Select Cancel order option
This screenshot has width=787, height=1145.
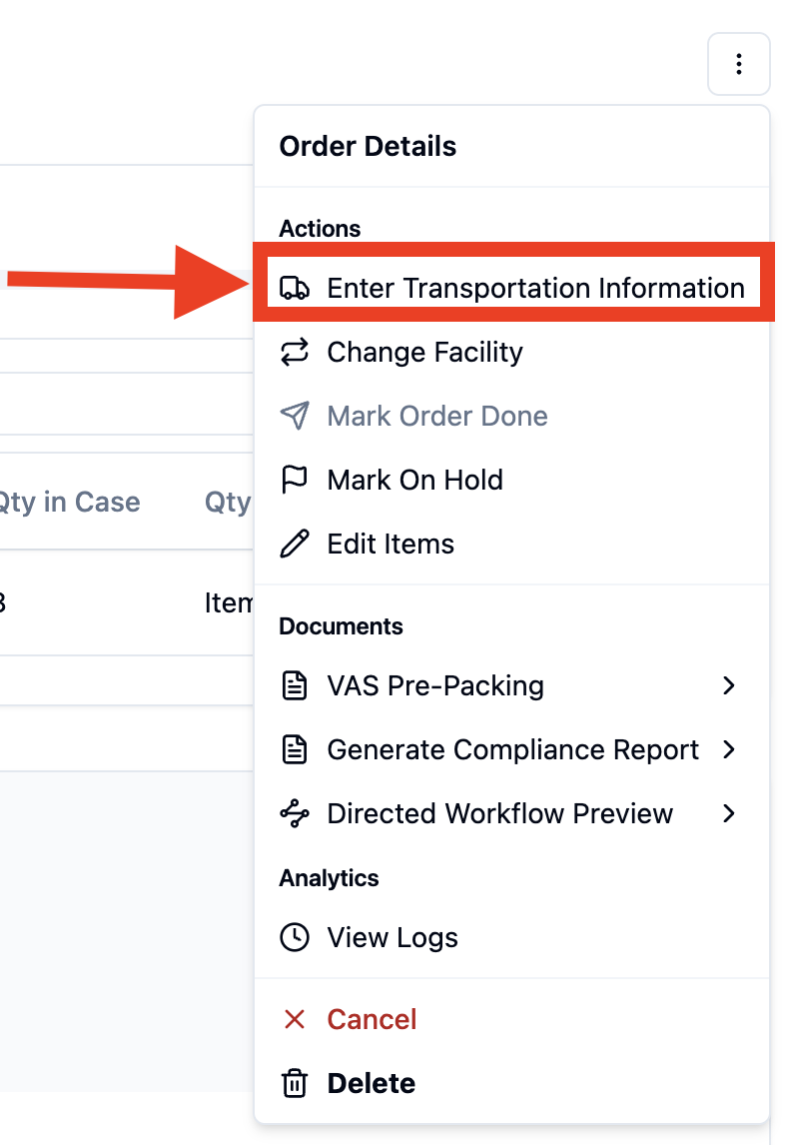coord(372,1019)
